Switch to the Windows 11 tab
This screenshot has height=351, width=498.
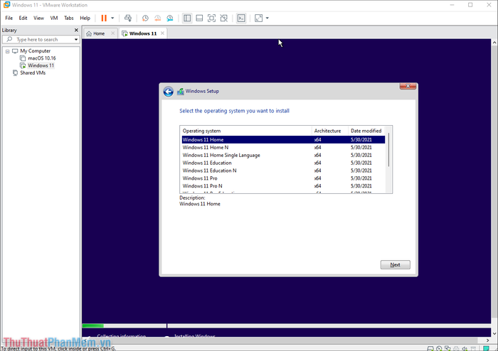(143, 33)
